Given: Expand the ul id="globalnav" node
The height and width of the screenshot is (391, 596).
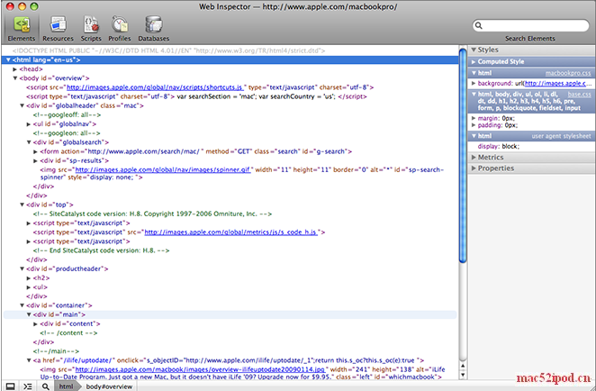Looking at the screenshot, I should click(x=29, y=124).
